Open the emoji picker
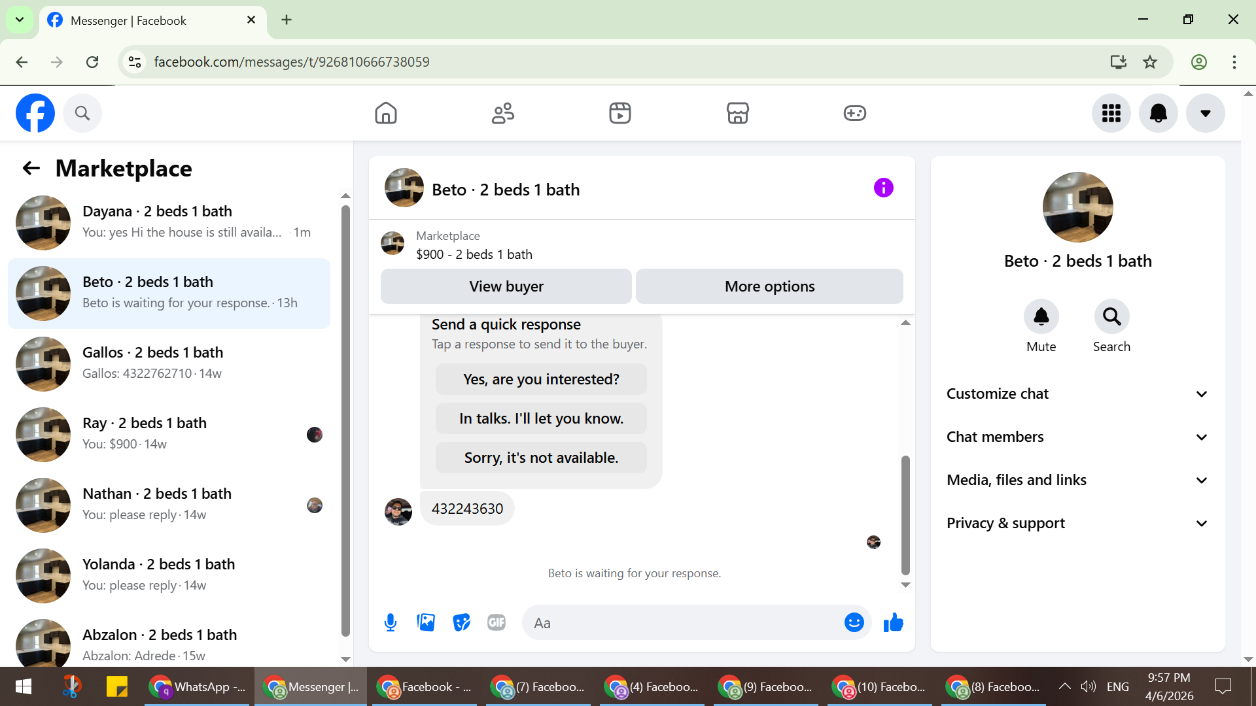1256x706 pixels. pos(854,623)
